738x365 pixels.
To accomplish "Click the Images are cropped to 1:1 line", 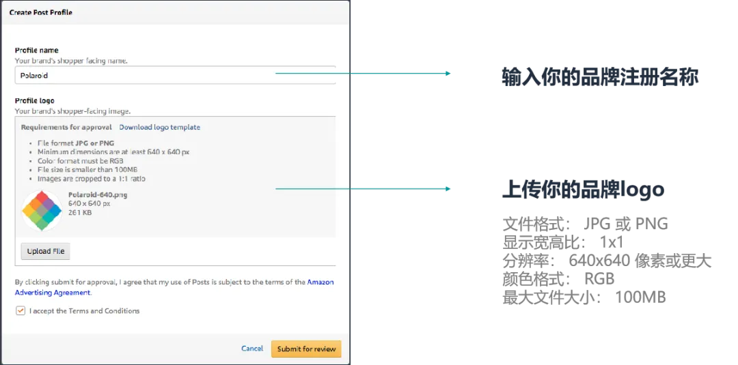I will (92, 179).
